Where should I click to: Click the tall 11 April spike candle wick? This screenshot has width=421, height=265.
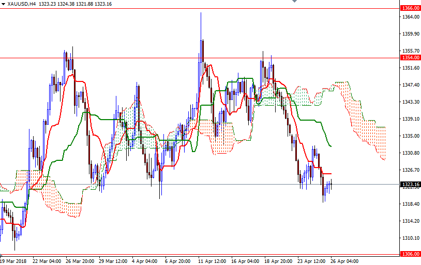pyautogui.click(x=201, y=26)
